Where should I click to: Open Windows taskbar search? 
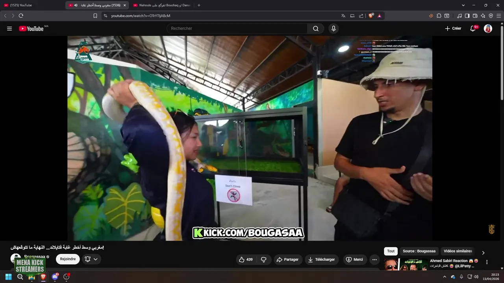(x=20, y=277)
